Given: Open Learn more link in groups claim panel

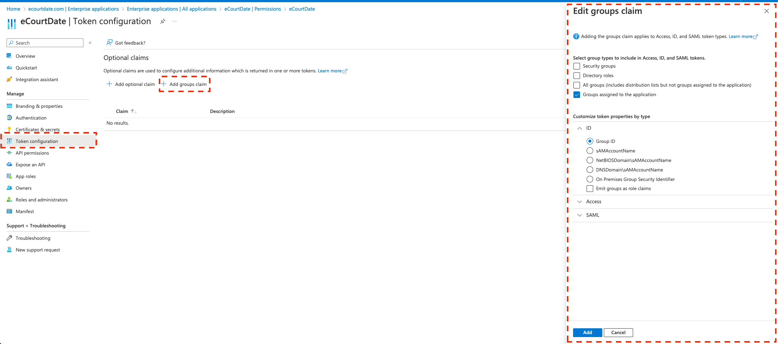Looking at the screenshot, I should (x=743, y=36).
